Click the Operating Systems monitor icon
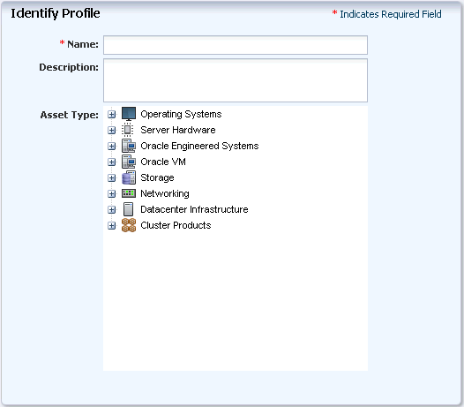The height and width of the screenshot is (407, 464). [129, 114]
